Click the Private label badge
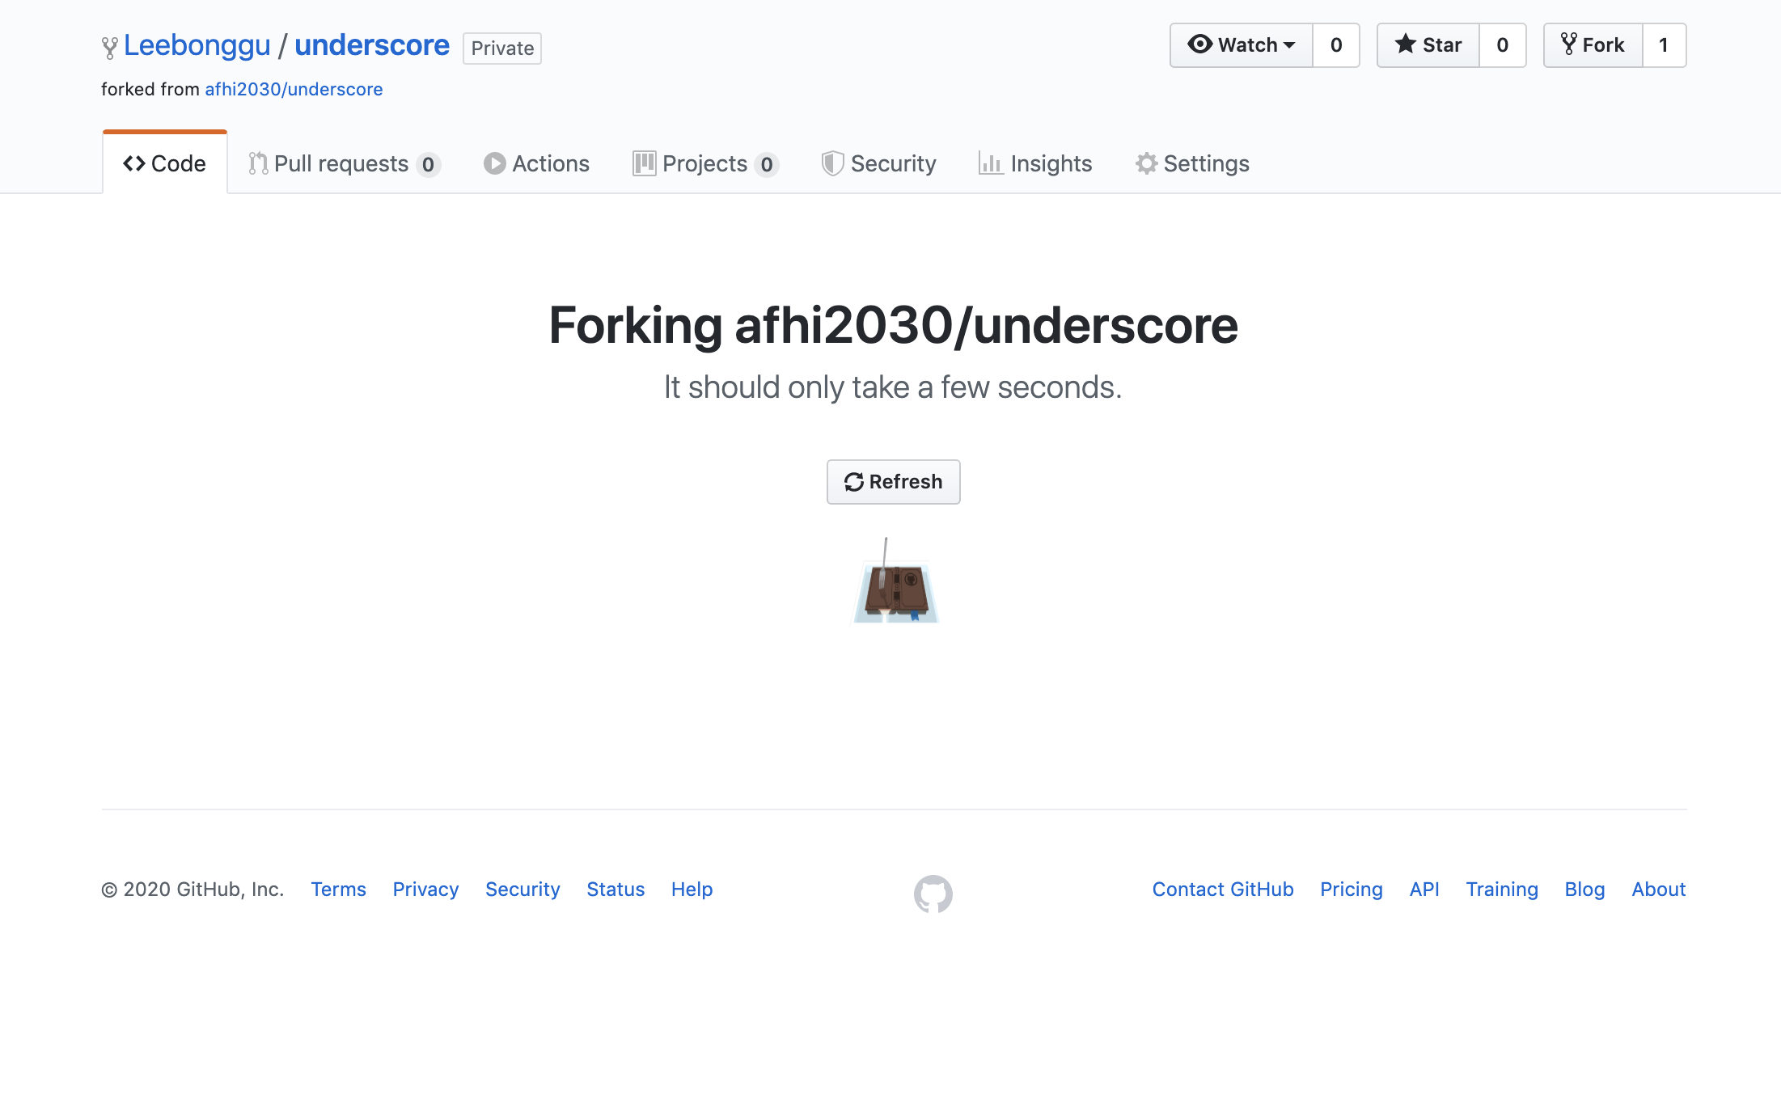 tap(501, 49)
